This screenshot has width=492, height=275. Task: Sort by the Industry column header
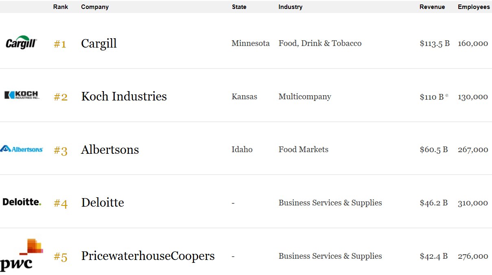click(x=290, y=7)
